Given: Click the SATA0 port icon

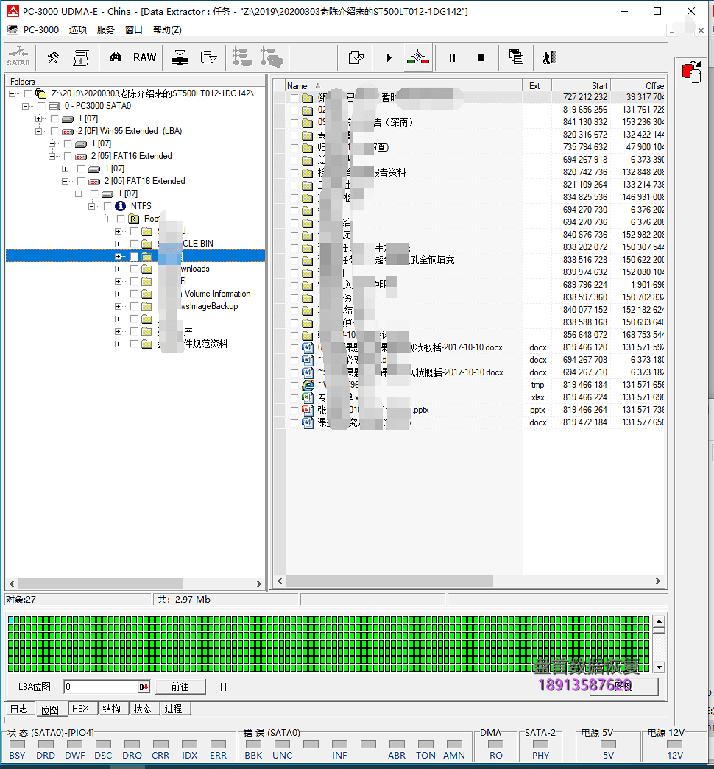Looking at the screenshot, I should point(18,57).
